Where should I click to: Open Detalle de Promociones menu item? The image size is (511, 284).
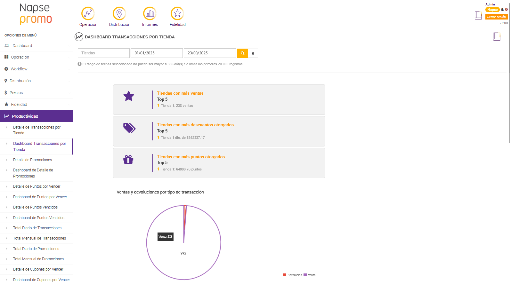point(32,160)
